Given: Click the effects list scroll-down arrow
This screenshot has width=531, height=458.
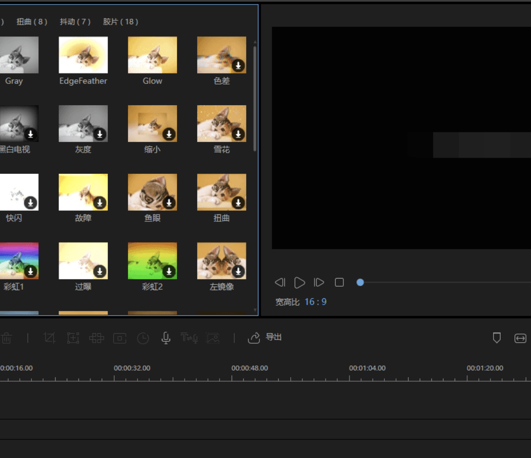Looking at the screenshot, I should click(255, 310).
